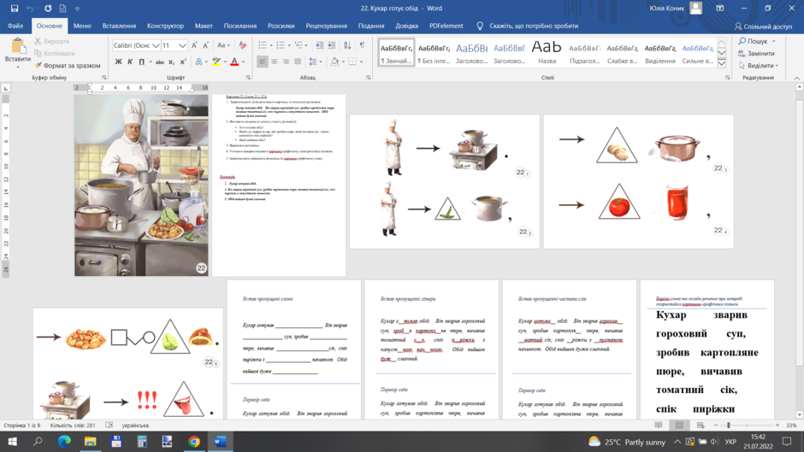The height and width of the screenshot is (452, 804).
Task: Click the Format Painter brush icon
Action: point(38,65)
